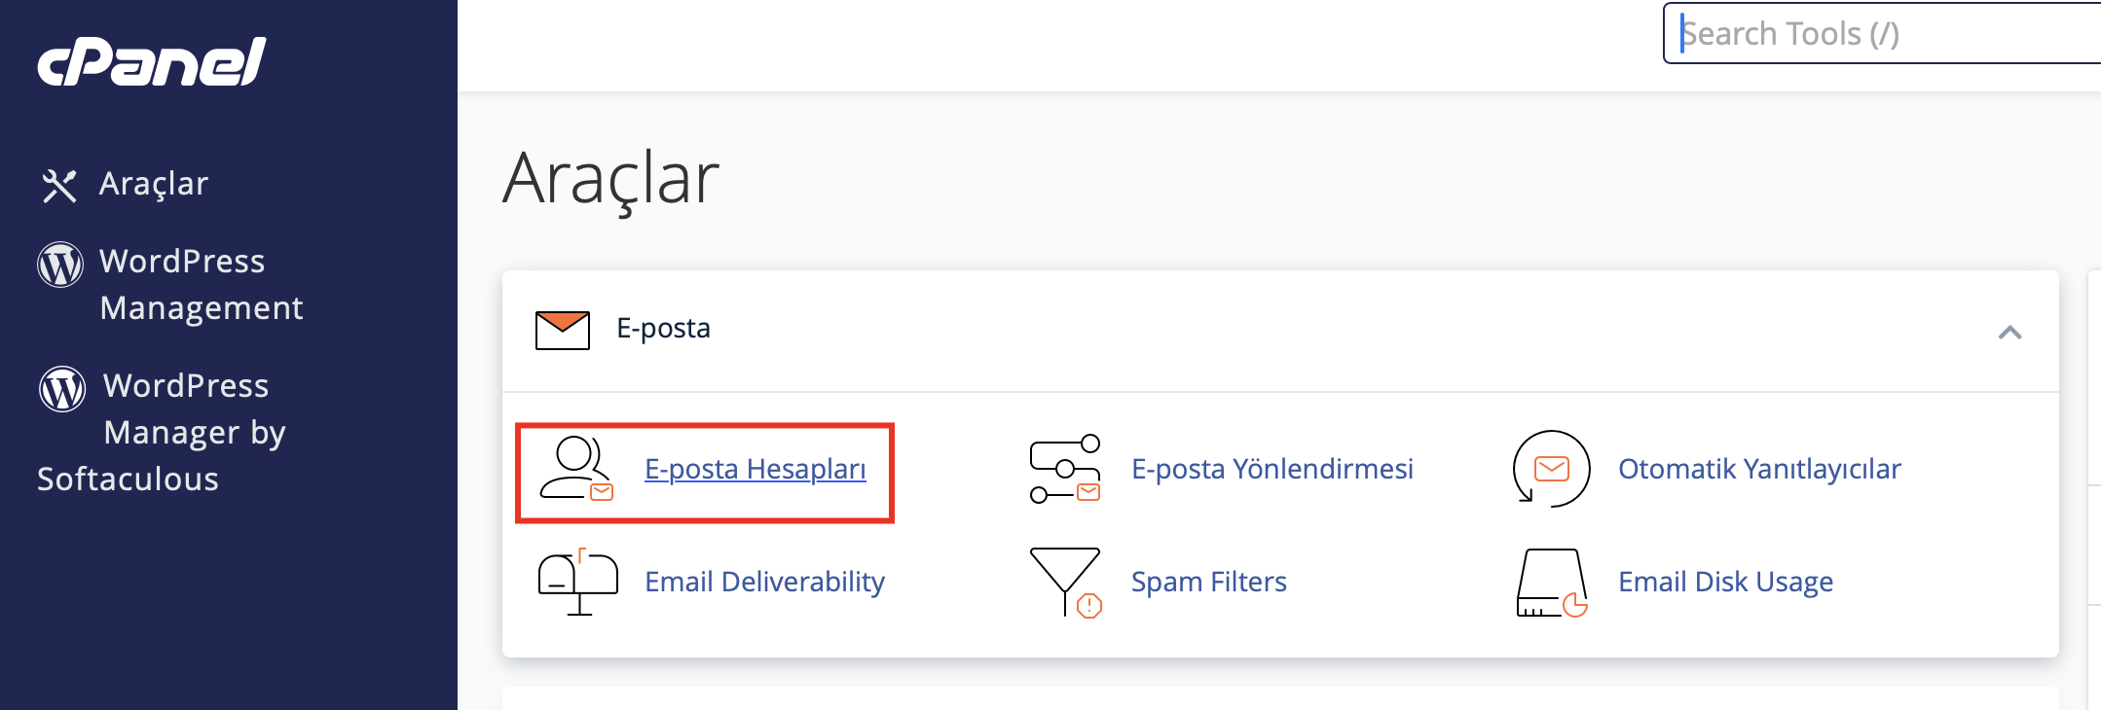Image resolution: width=2101 pixels, height=710 pixels.
Task: Focus the Search Tools input field
Action: [1882, 34]
